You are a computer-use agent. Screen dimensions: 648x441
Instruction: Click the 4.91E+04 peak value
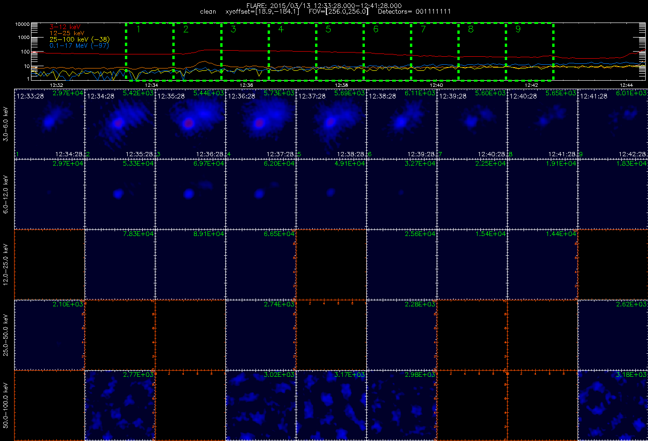(349, 164)
